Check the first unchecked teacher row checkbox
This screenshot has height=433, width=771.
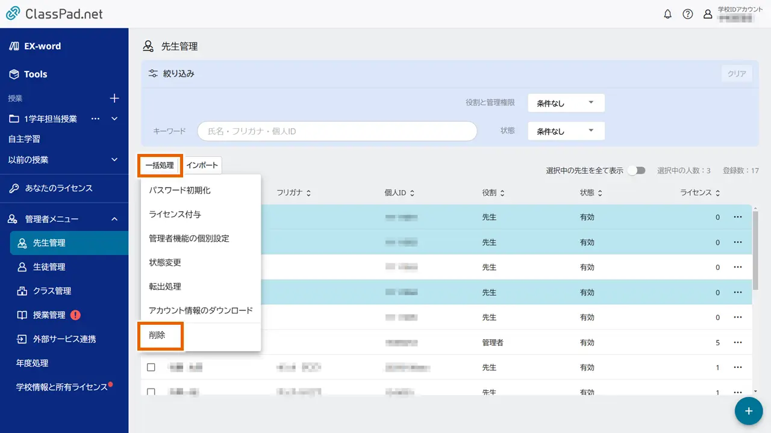(151, 367)
